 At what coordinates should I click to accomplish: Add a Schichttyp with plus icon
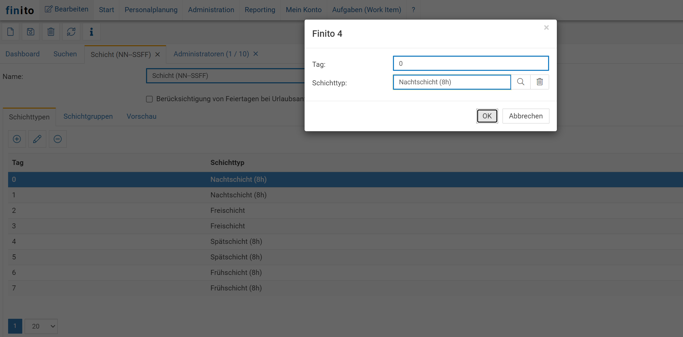(x=17, y=139)
